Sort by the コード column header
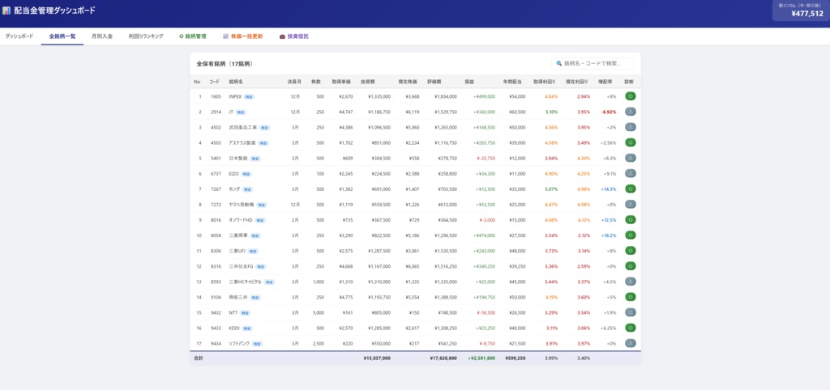This screenshot has height=390, width=830. click(214, 82)
